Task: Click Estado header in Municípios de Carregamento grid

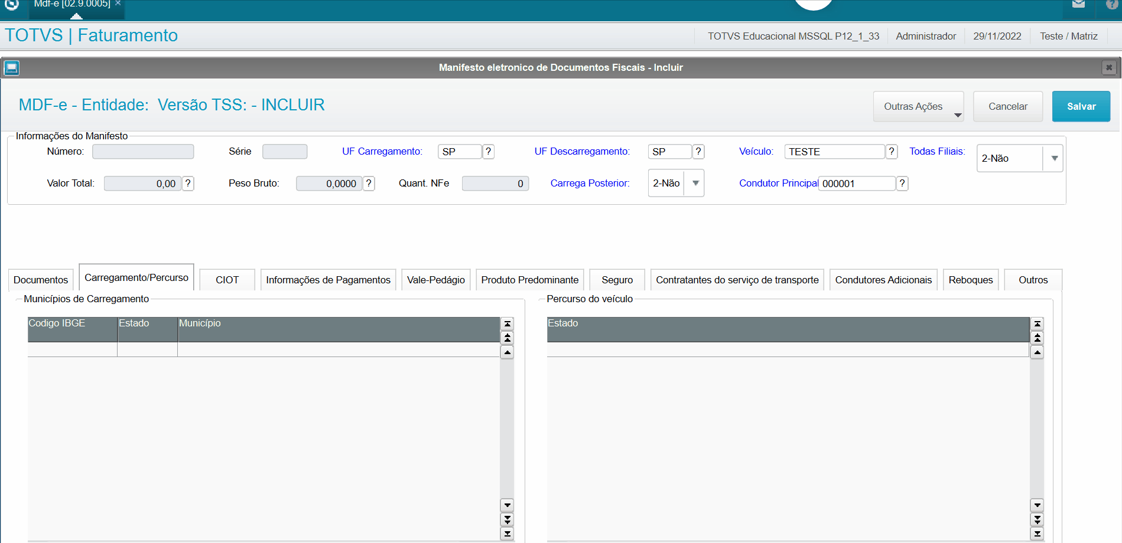Action: [148, 329]
